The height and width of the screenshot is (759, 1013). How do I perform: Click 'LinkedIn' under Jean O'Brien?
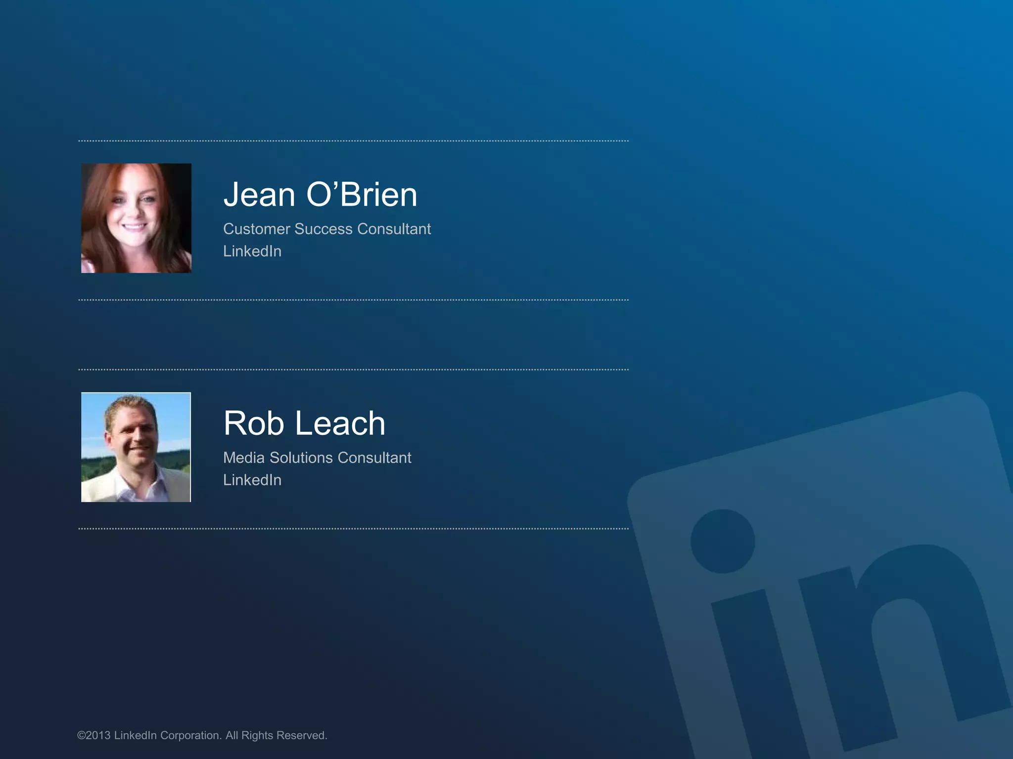pyautogui.click(x=252, y=251)
